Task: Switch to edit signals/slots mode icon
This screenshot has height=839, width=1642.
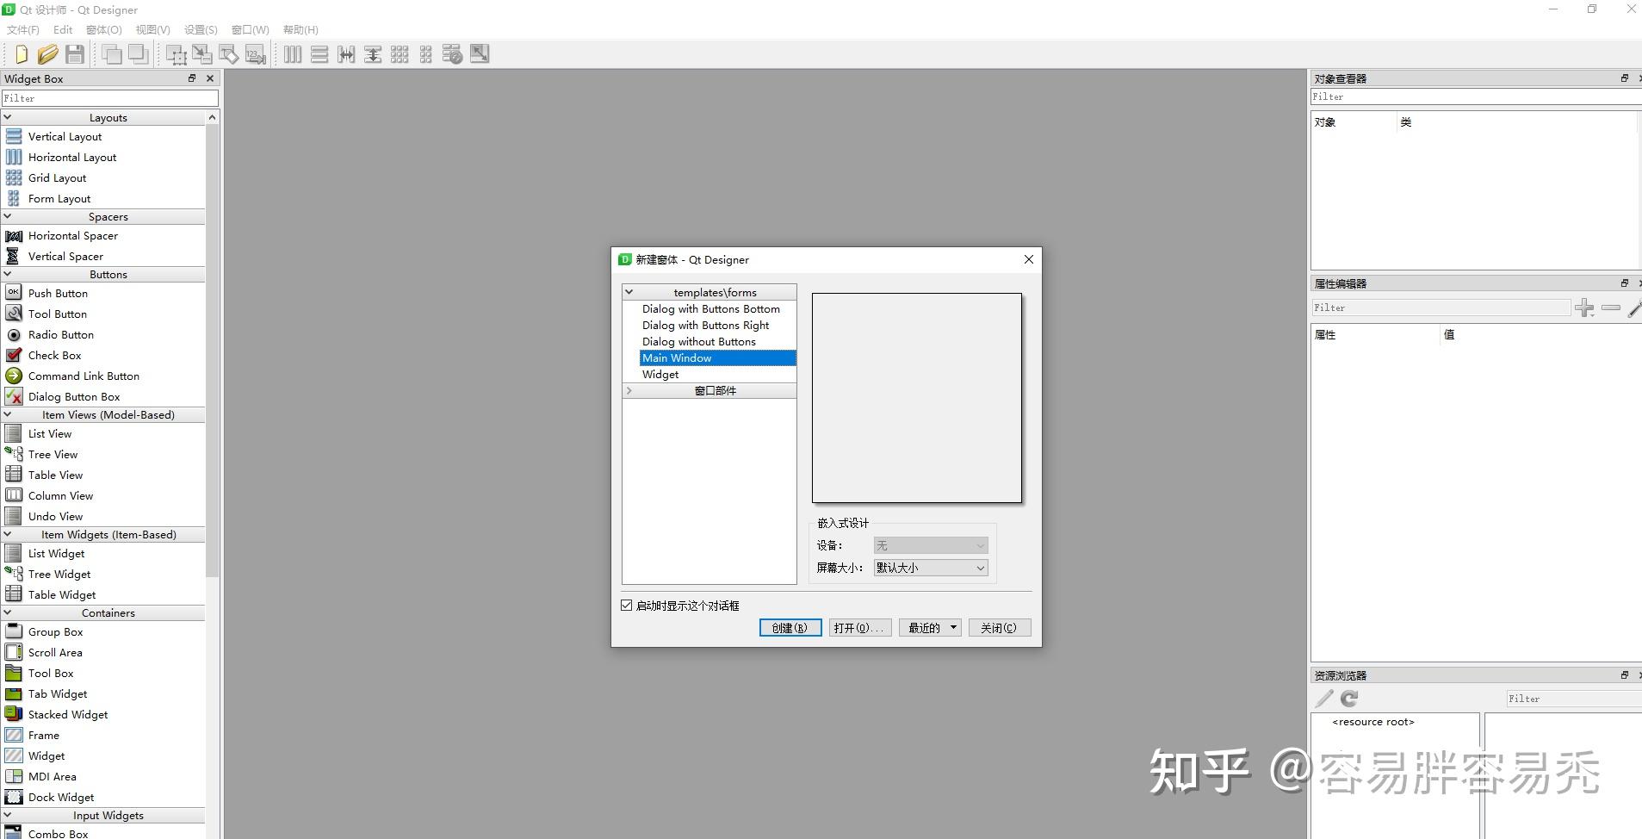Action: pyautogui.click(x=201, y=53)
